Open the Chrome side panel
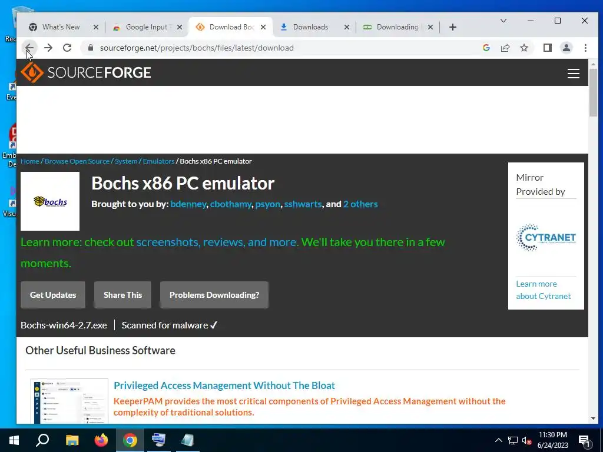 coord(548,48)
